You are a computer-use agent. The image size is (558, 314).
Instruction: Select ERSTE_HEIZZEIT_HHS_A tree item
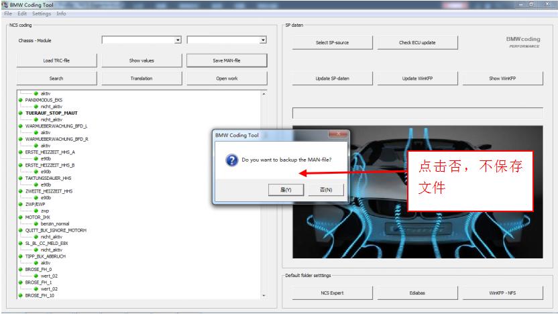50,152
